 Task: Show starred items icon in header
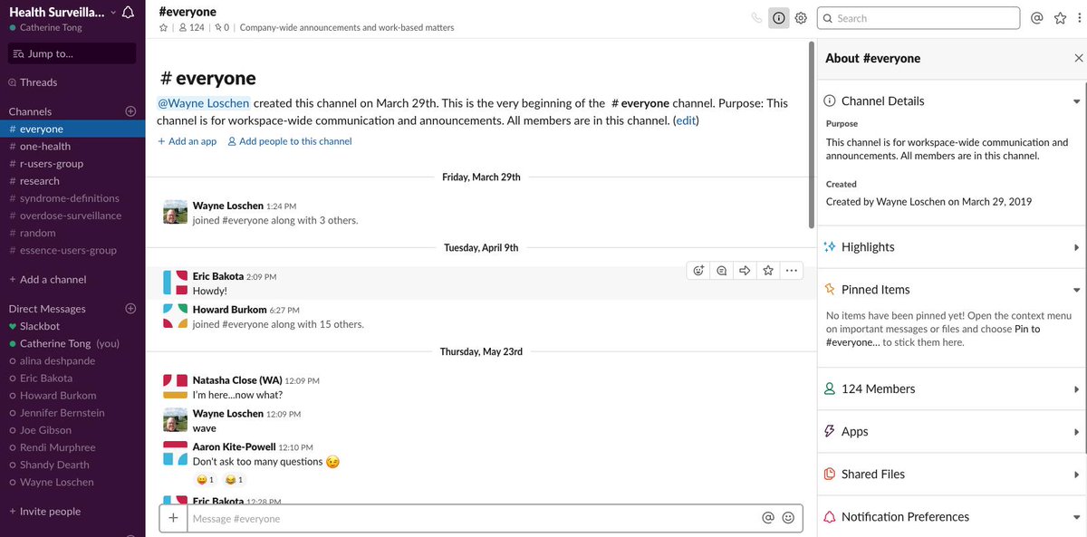click(x=1060, y=18)
